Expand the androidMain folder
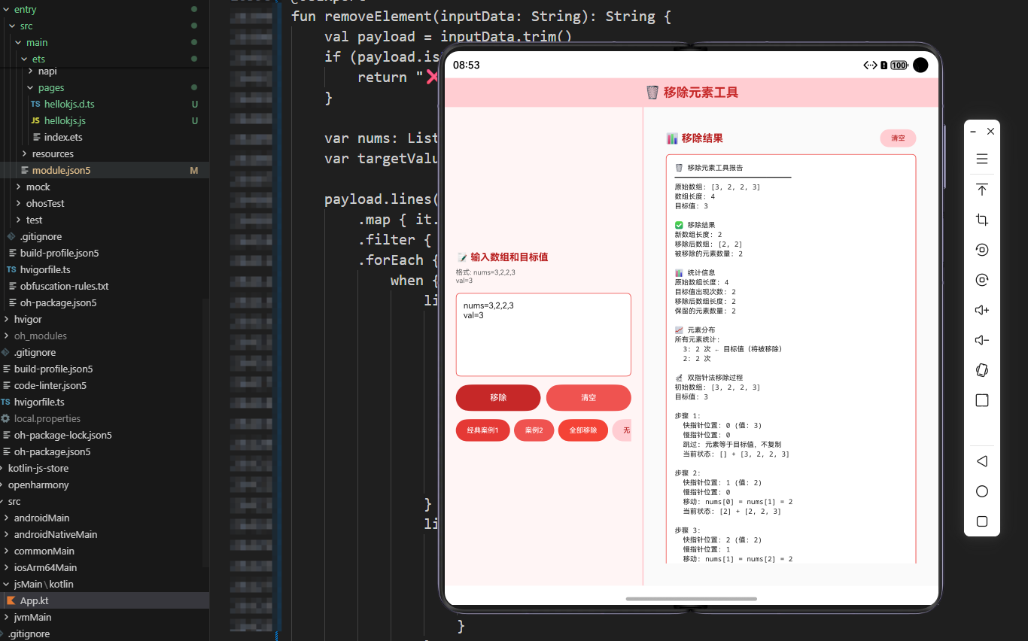Image resolution: width=1028 pixels, height=641 pixels. tap(5, 518)
